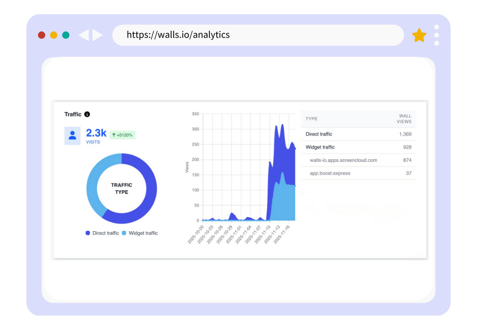
Task: Collapse the Widget traffic row
Action: [321, 147]
